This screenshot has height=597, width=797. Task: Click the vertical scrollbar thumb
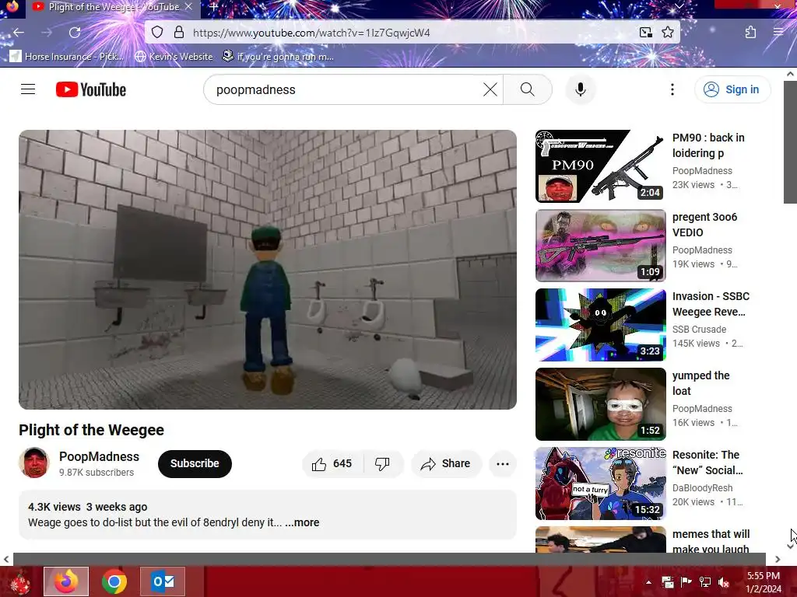tap(790, 142)
